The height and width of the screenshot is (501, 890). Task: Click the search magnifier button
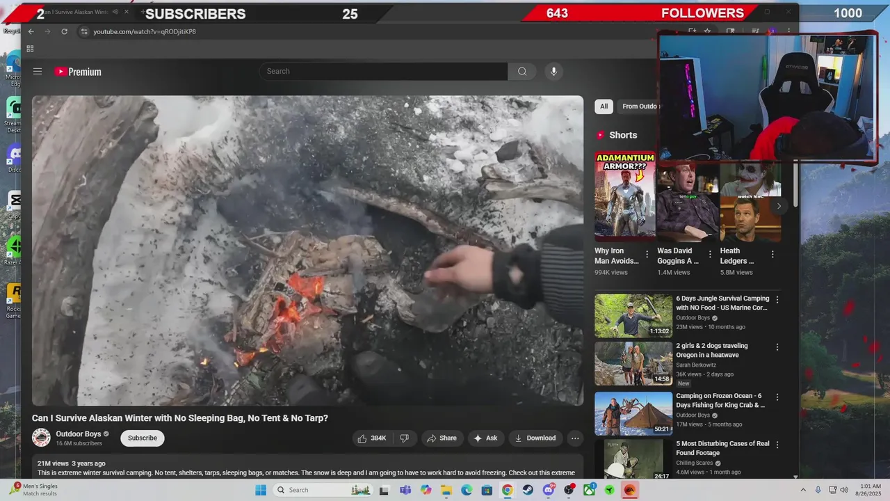pos(522,71)
